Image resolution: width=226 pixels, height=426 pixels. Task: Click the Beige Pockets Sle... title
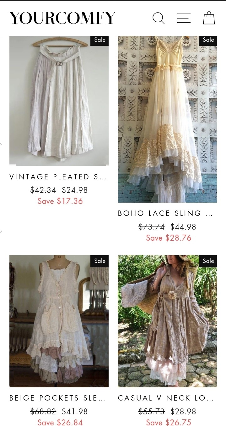click(57, 398)
